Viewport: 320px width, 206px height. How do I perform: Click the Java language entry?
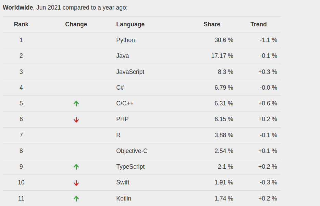[122, 56]
